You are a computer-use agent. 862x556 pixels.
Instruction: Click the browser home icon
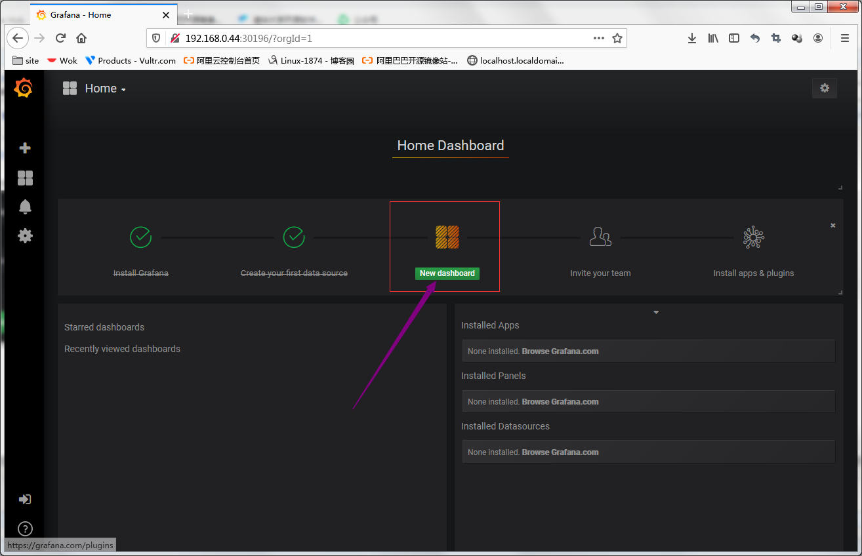[81, 38]
